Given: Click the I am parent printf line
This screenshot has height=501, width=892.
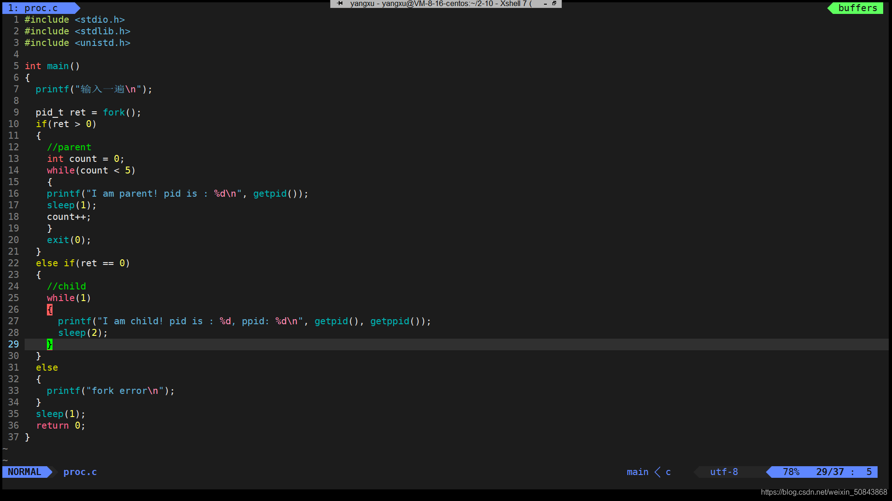Looking at the screenshot, I should coord(177,193).
